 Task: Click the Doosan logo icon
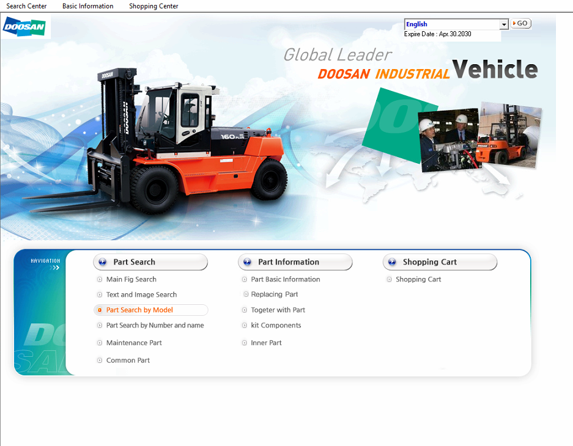tap(26, 27)
